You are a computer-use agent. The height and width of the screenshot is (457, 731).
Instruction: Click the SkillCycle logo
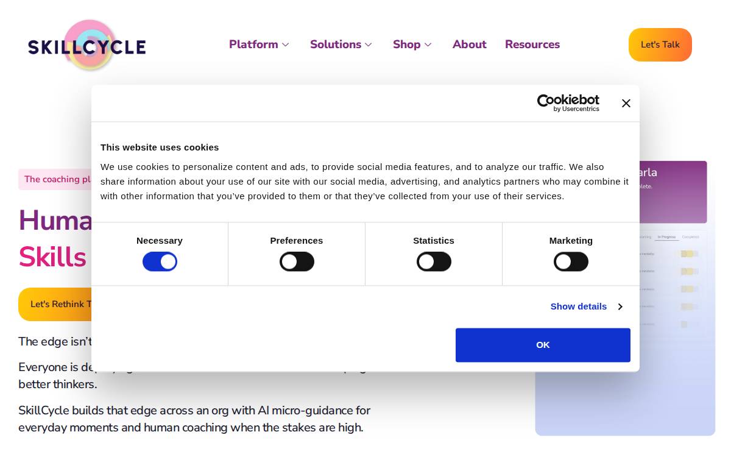[x=87, y=45]
